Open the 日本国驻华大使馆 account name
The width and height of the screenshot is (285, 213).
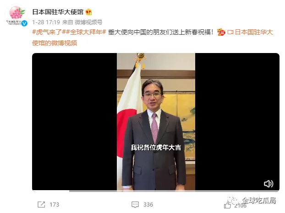[58, 12]
